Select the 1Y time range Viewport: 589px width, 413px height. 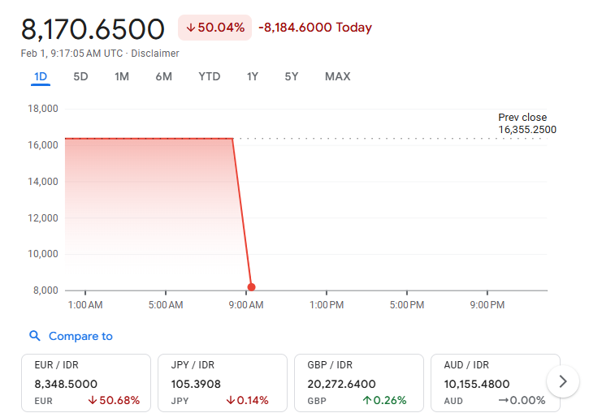pyautogui.click(x=253, y=76)
